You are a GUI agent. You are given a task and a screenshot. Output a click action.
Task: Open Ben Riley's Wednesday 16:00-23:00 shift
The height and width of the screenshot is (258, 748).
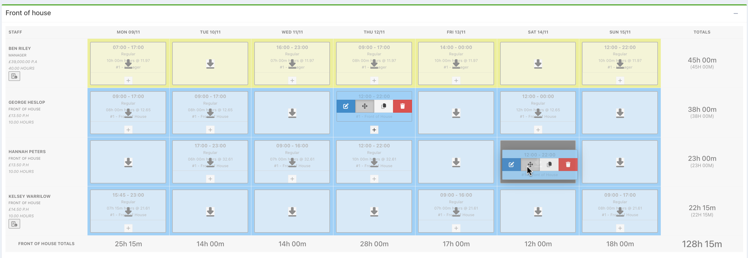coord(292,57)
